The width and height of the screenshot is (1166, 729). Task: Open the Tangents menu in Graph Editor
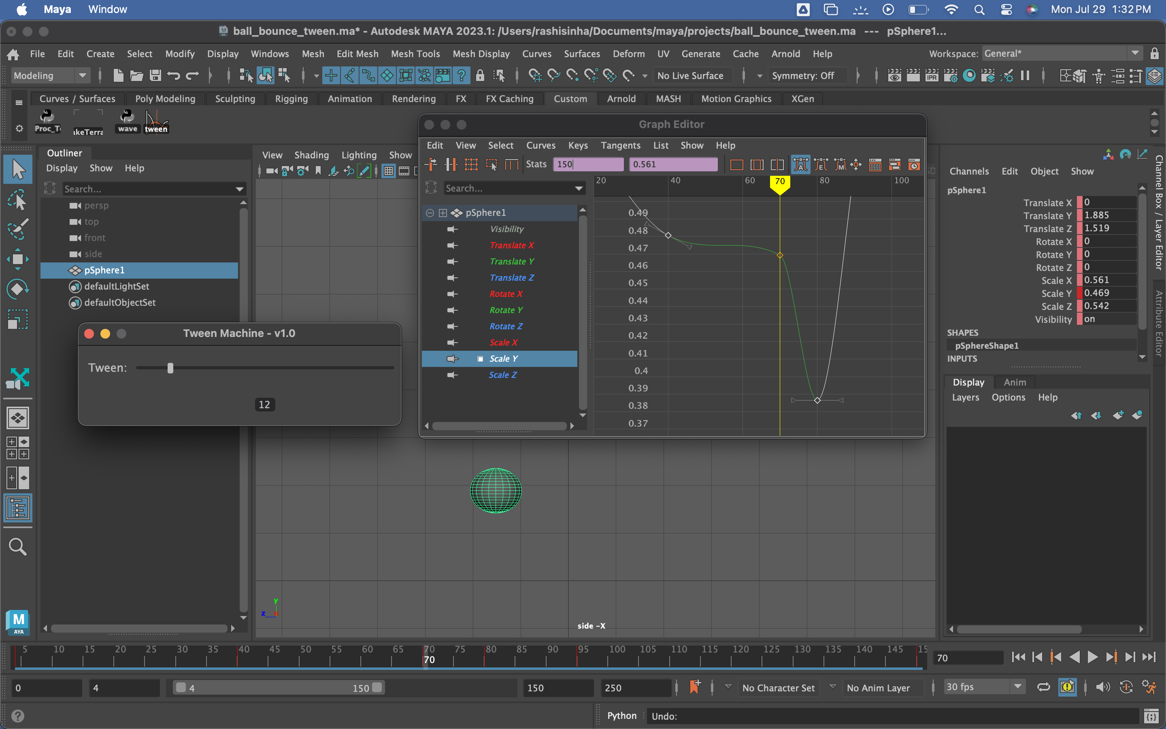tap(620, 145)
